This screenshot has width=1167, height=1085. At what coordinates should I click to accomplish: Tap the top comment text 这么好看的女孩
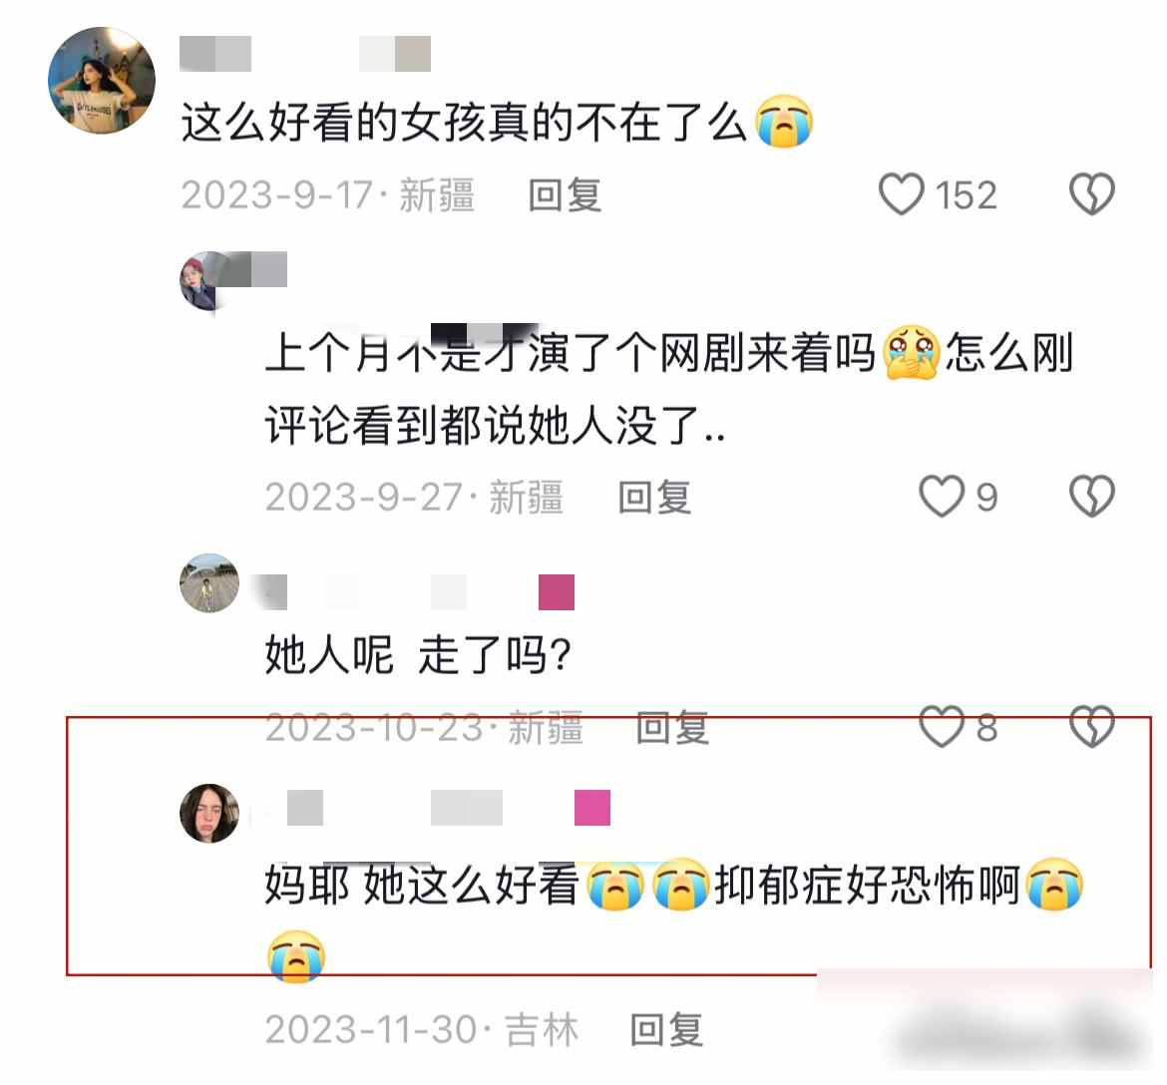coord(497,123)
